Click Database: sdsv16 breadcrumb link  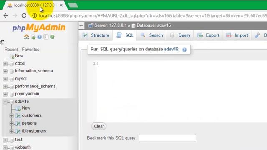coord(154,25)
